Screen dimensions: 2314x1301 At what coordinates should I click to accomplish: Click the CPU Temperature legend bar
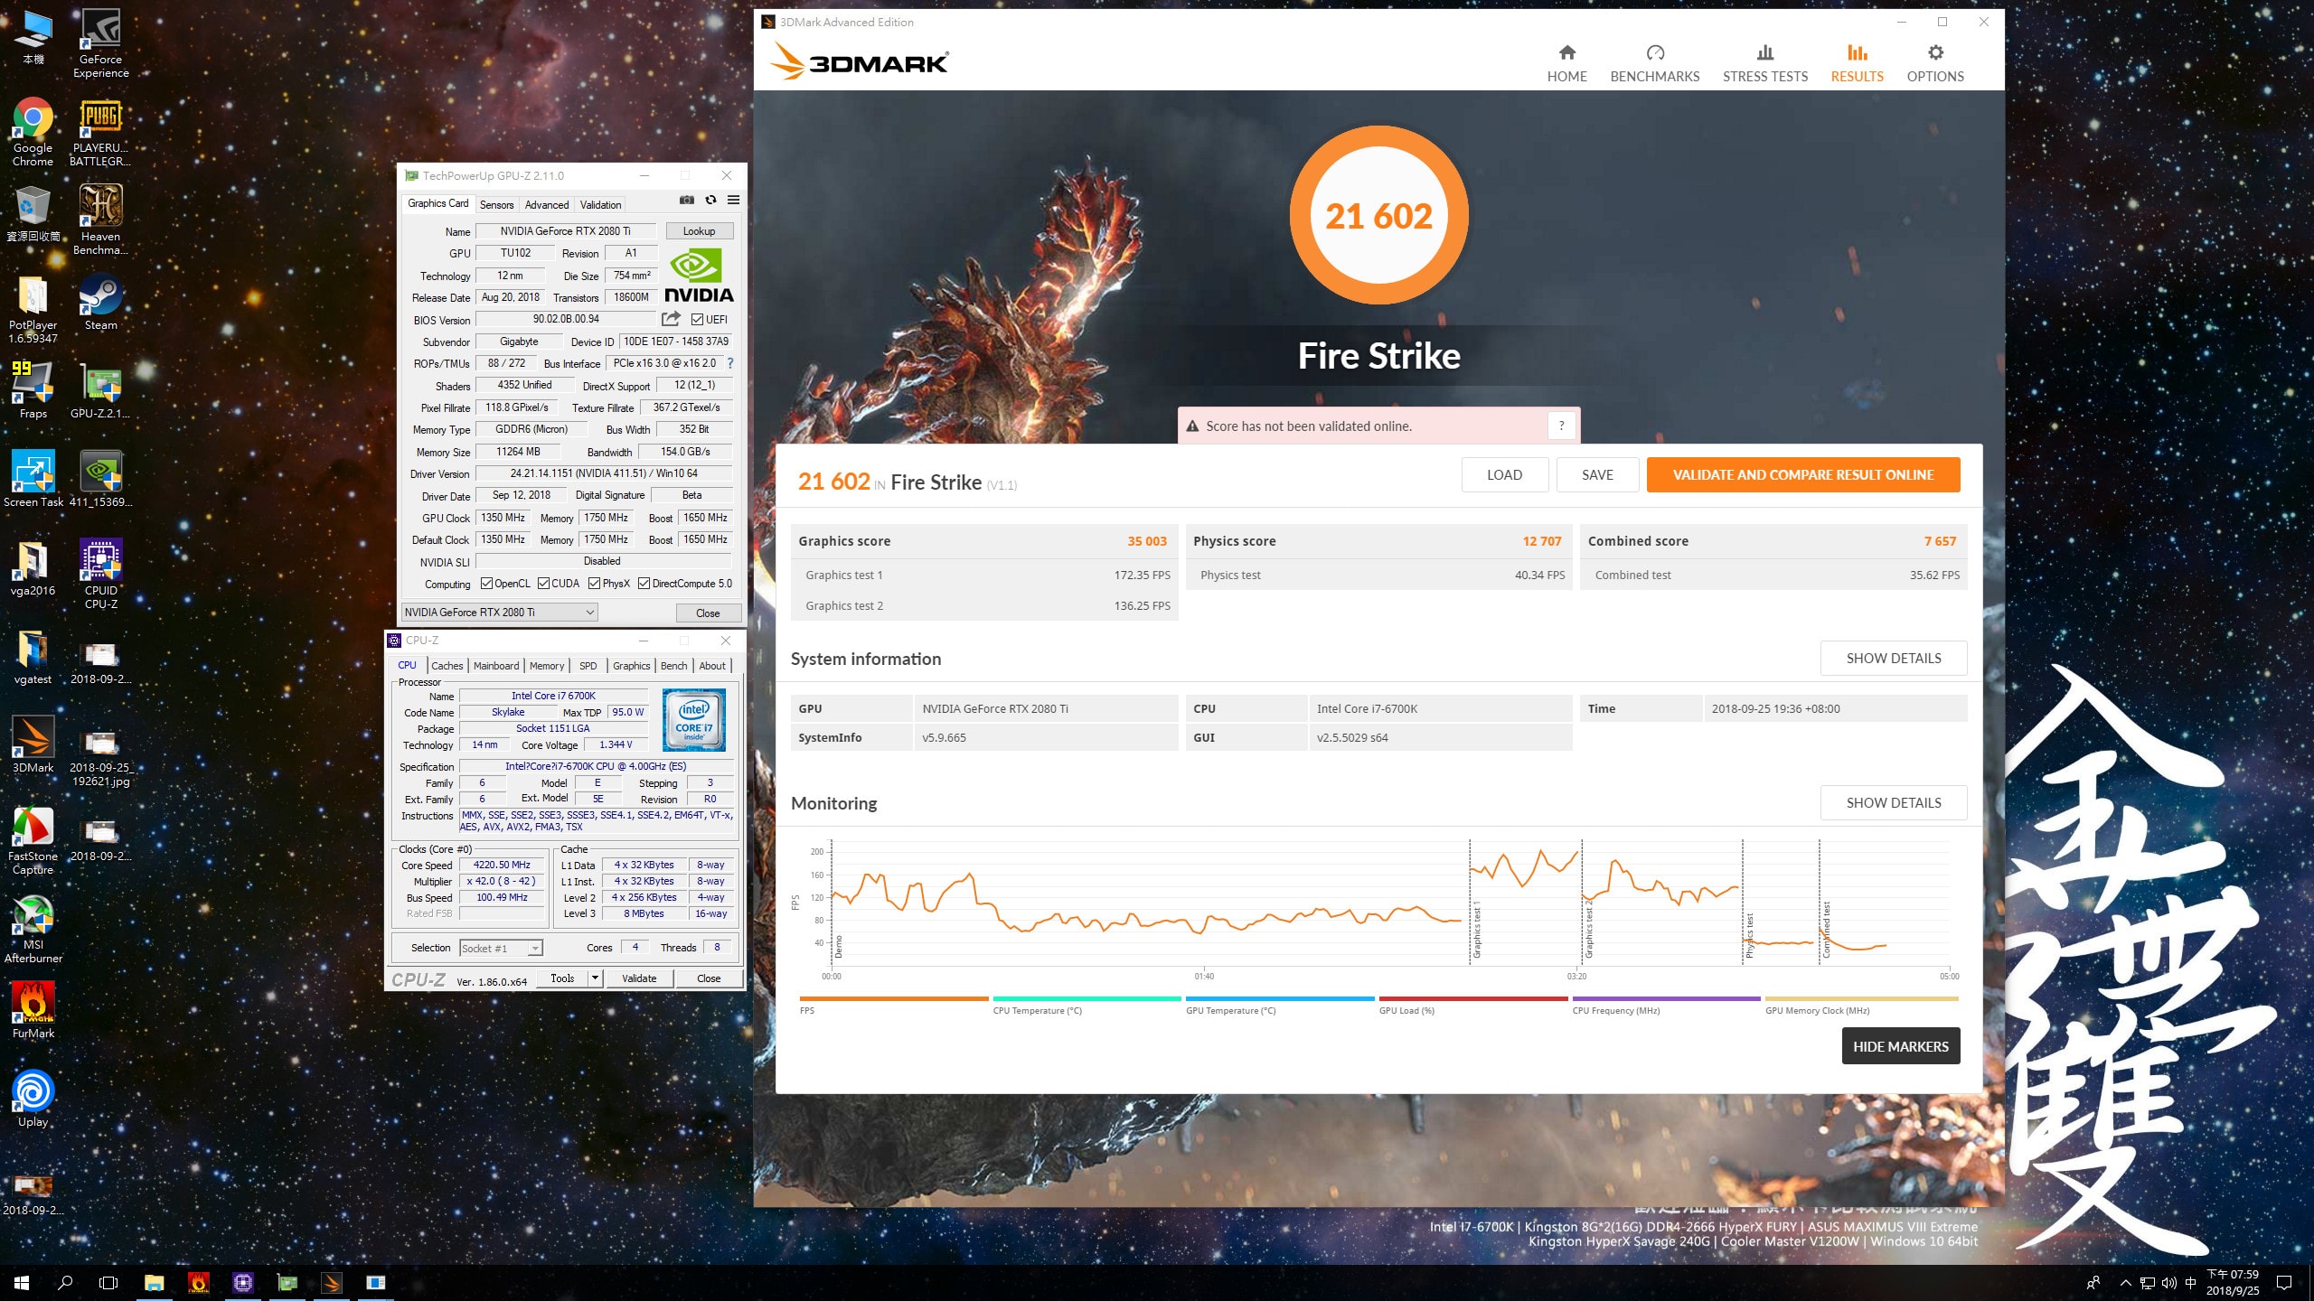click(1086, 998)
